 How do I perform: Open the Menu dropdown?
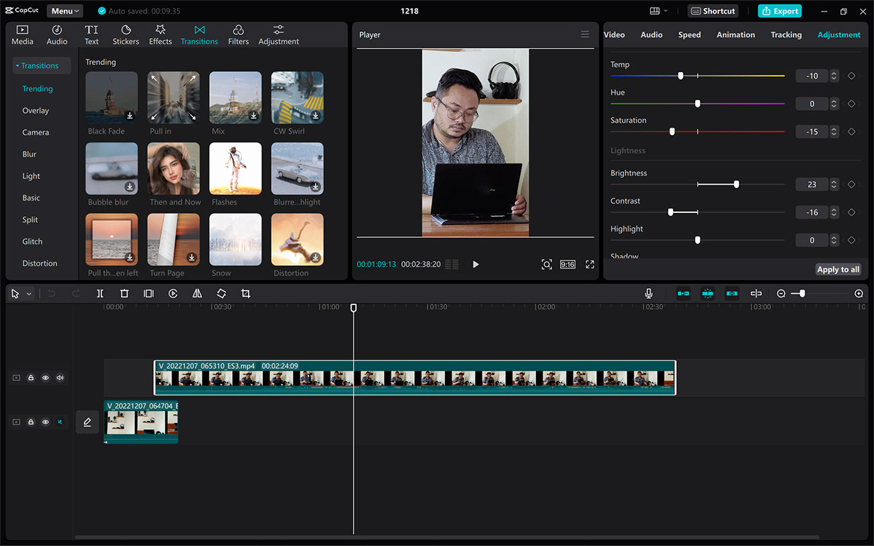pyautogui.click(x=65, y=11)
